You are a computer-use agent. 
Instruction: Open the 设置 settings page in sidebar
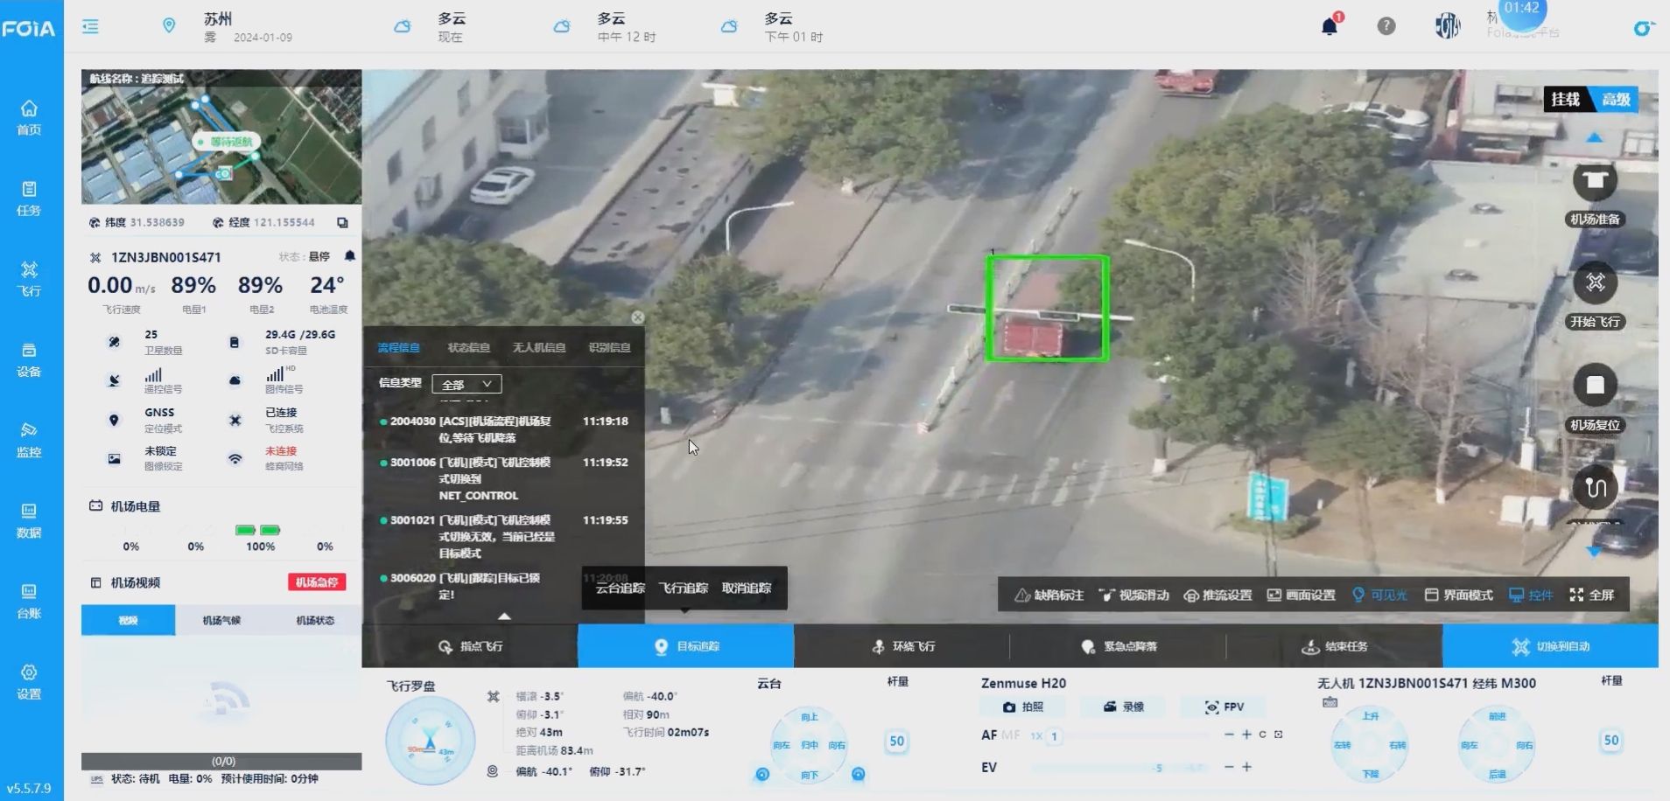coord(29,681)
